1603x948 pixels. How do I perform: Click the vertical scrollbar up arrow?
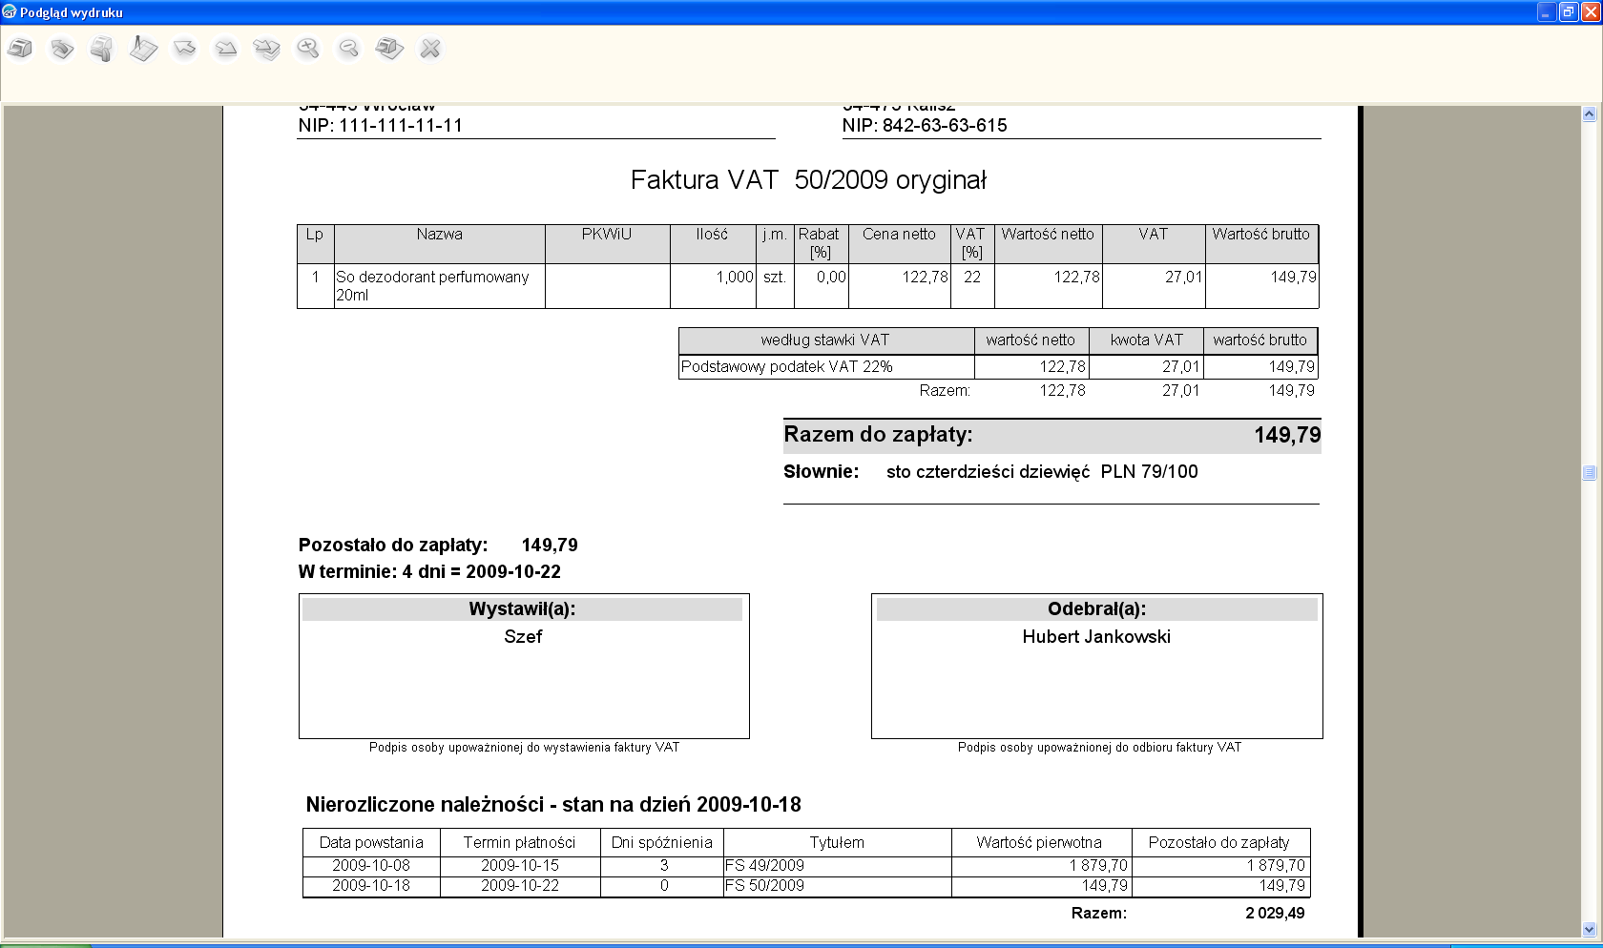click(1589, 114)
